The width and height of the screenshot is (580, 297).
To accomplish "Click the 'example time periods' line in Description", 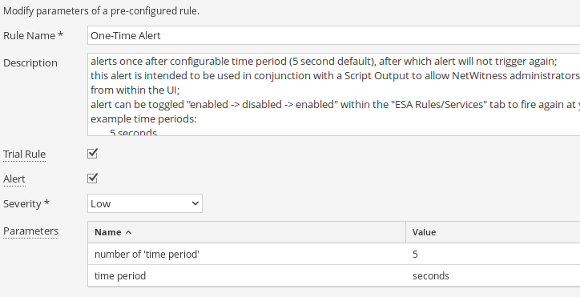I will pos(143,119).
